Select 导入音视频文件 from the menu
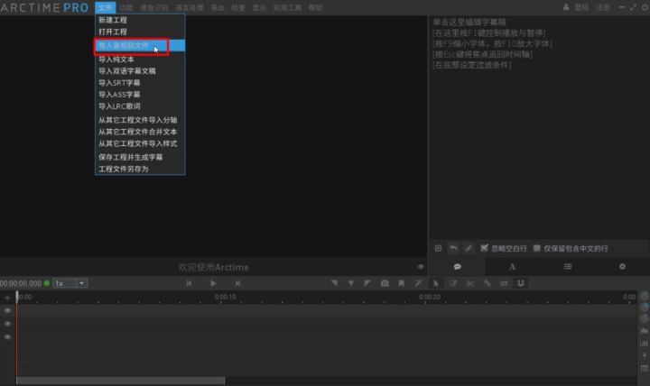 pos(124,45)
